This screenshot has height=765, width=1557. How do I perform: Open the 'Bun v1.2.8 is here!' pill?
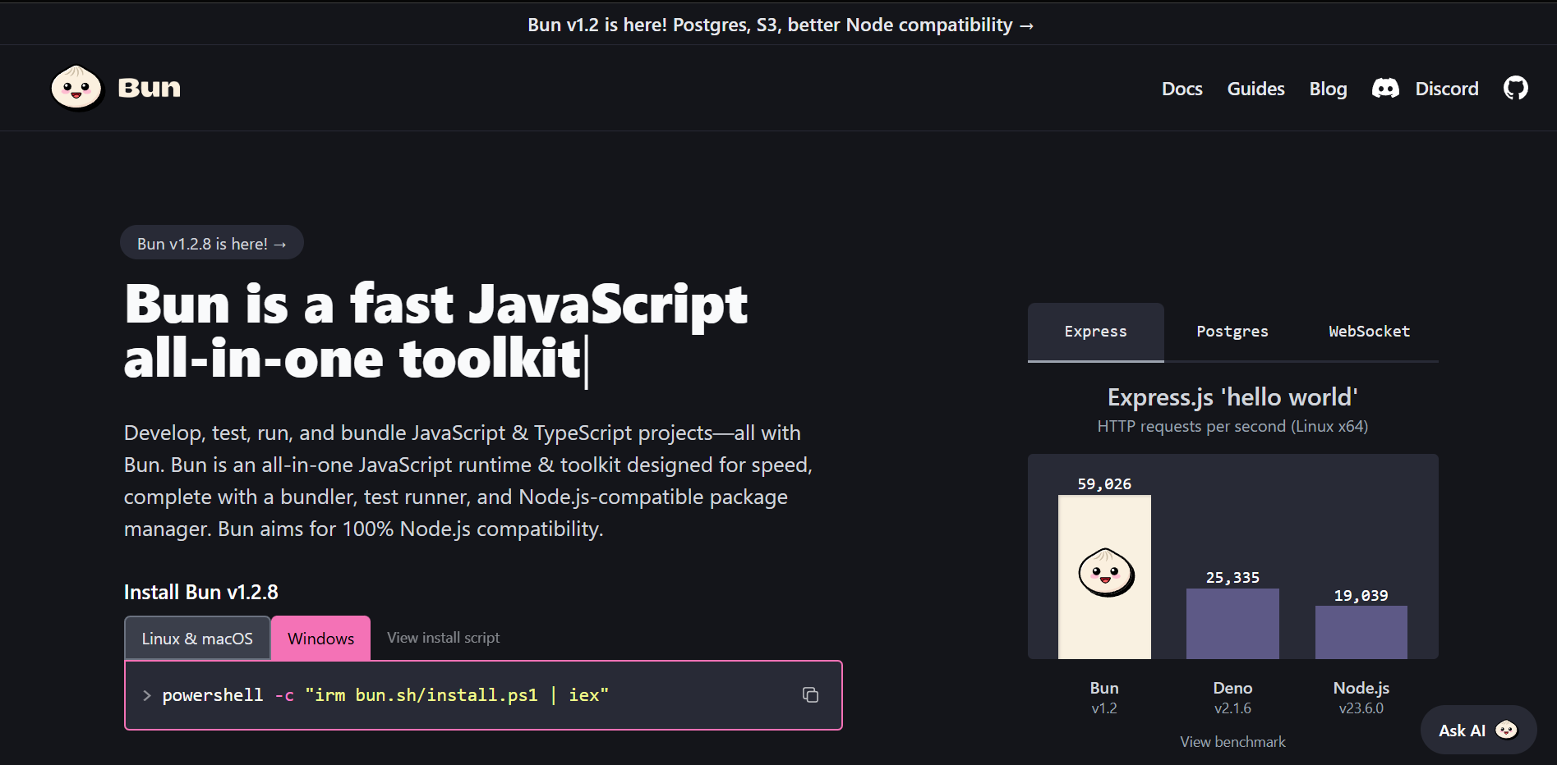click(212, 243)
